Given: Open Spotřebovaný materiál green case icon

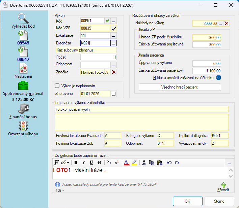Looking at the screenshot, I should pyautogui.click(x=23, y=85).
